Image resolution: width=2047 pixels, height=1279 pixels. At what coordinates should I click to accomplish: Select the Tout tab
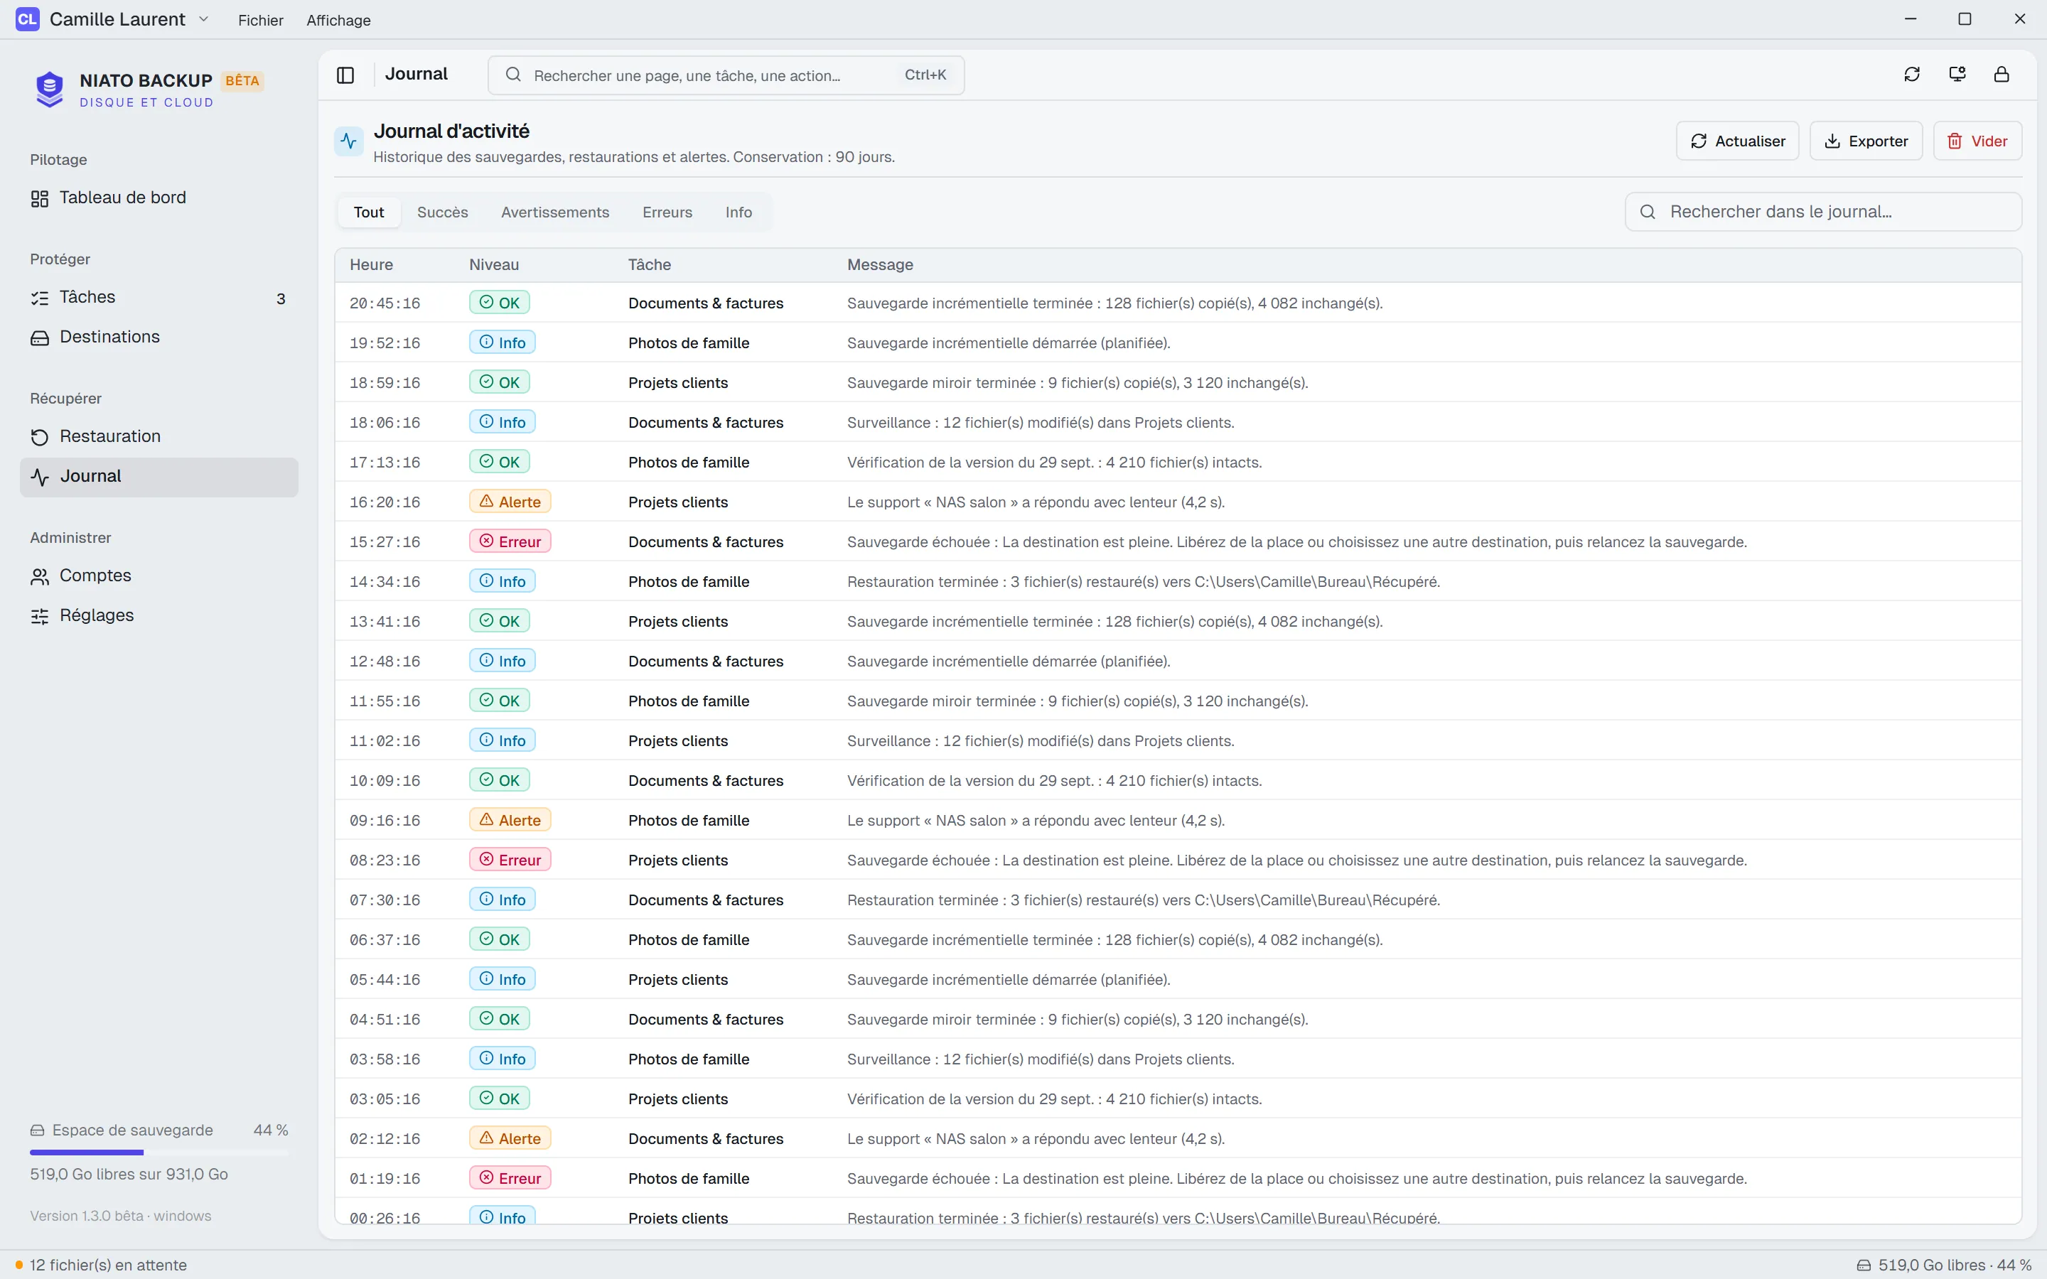pyautogui.click(x=369, y=212)
